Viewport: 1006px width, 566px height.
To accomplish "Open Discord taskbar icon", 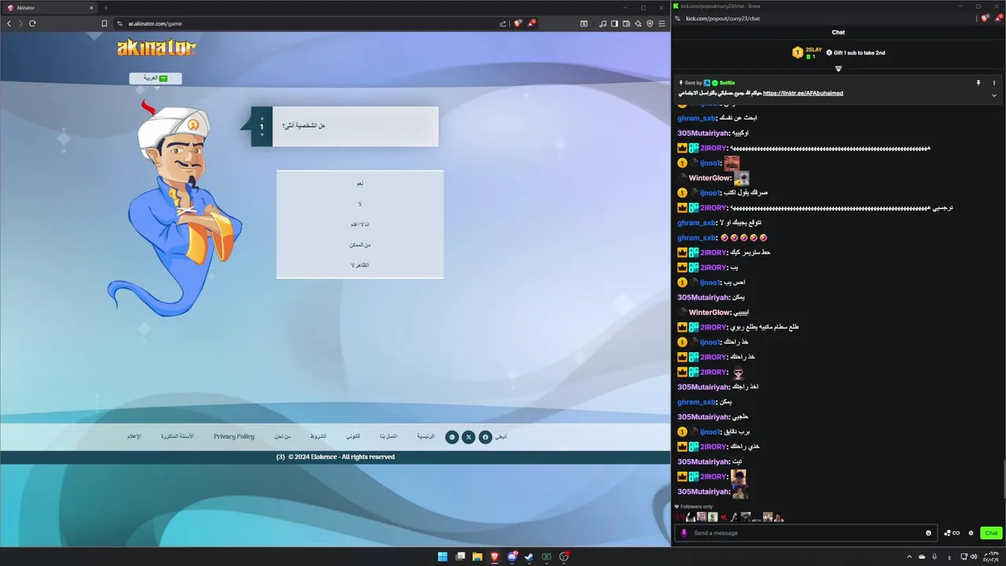I will [512, 557].
